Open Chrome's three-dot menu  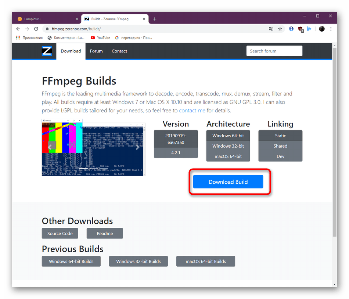331,29
